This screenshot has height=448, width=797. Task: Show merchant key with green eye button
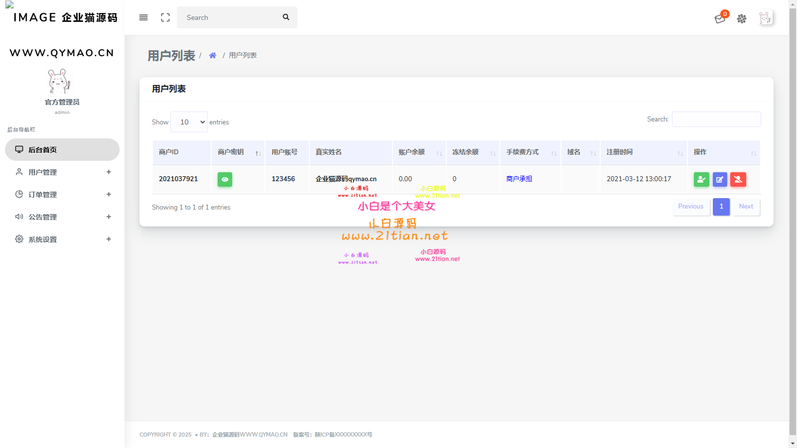(225, 179)
